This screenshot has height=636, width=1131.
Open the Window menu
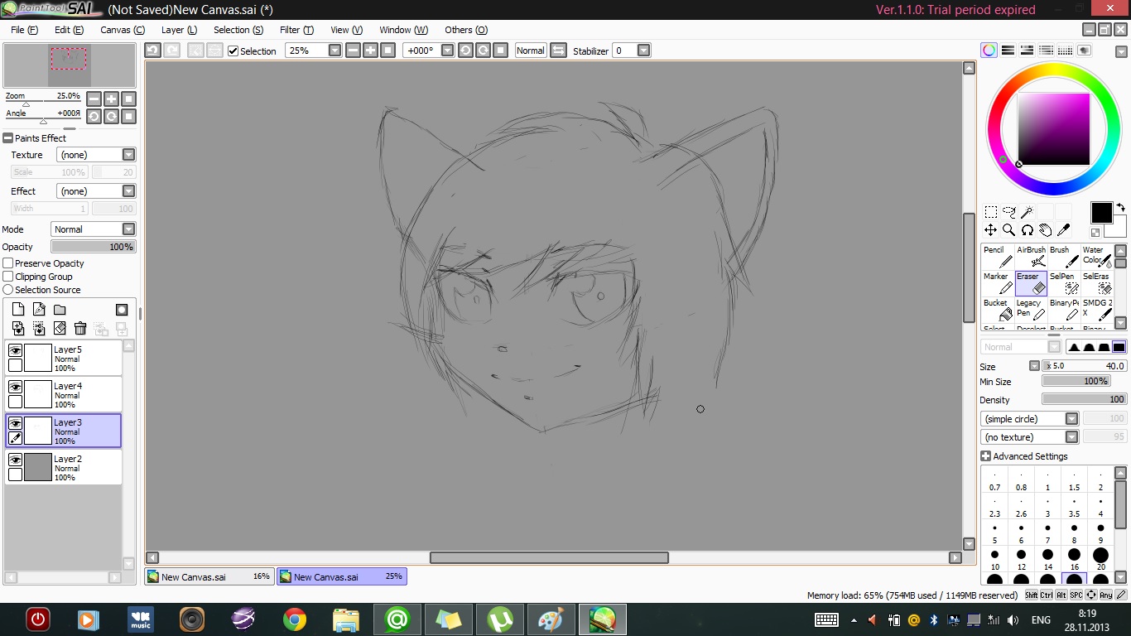click(x=403, y=30)
